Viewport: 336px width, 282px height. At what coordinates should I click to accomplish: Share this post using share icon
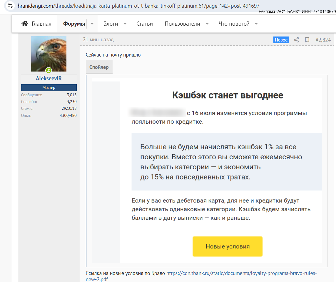(x=296, y=40)
